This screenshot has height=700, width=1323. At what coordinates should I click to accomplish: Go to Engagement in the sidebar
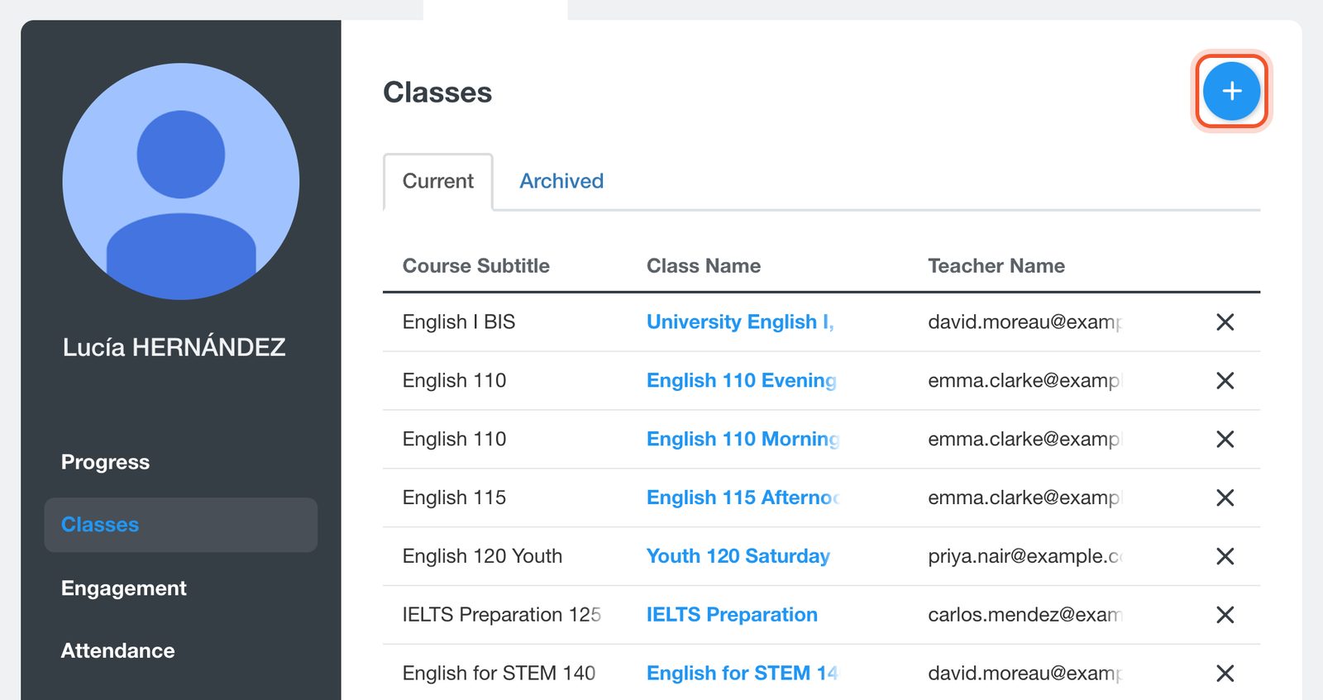click(123, 588)
